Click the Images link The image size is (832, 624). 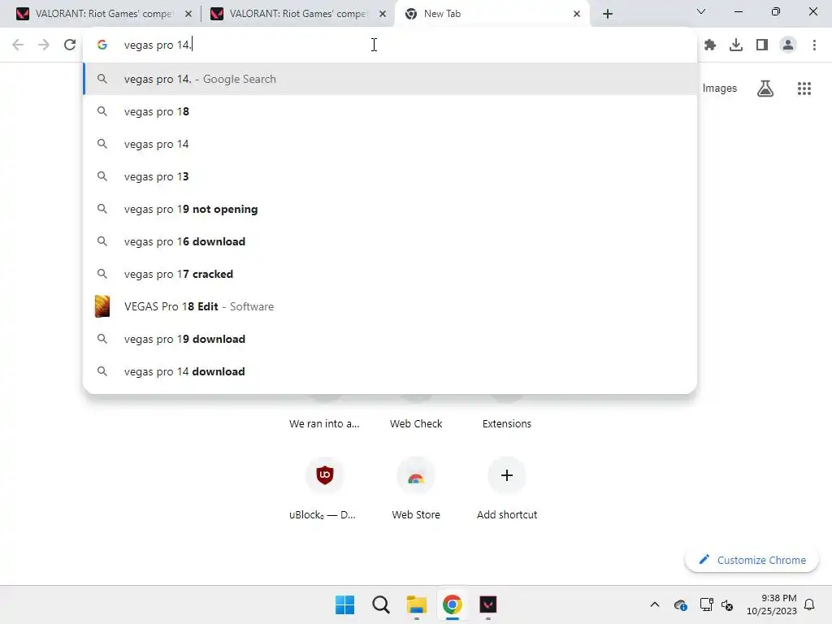tap(720, 88)
